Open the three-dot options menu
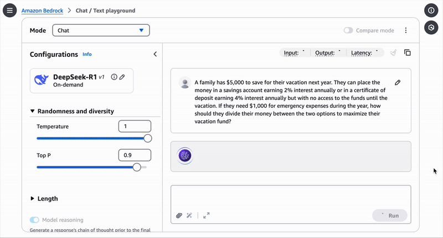The width and height of the screenshot is (443, 238). point(406,30)
